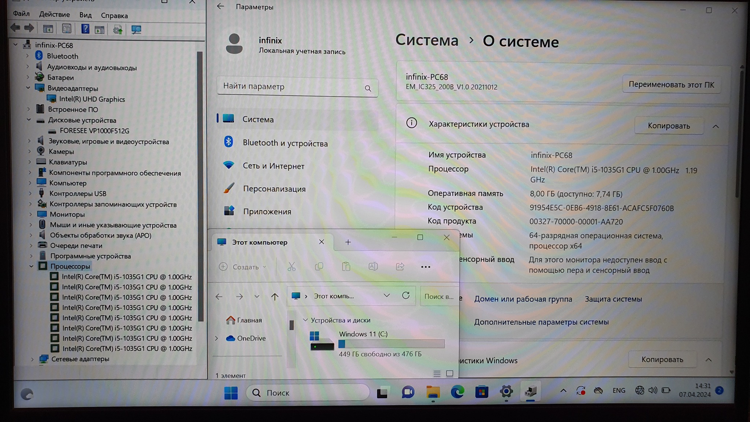Collapse the Характеристики устройства section
Viewport: 750px width, 422px height.
[716, 126]
